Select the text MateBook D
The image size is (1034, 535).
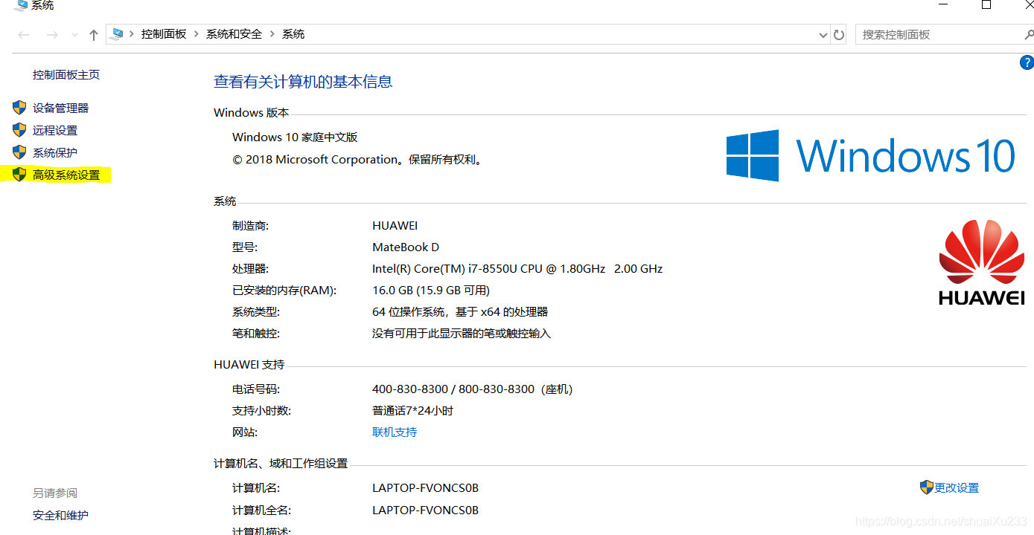pyautogui.click(x=406, y=247)
